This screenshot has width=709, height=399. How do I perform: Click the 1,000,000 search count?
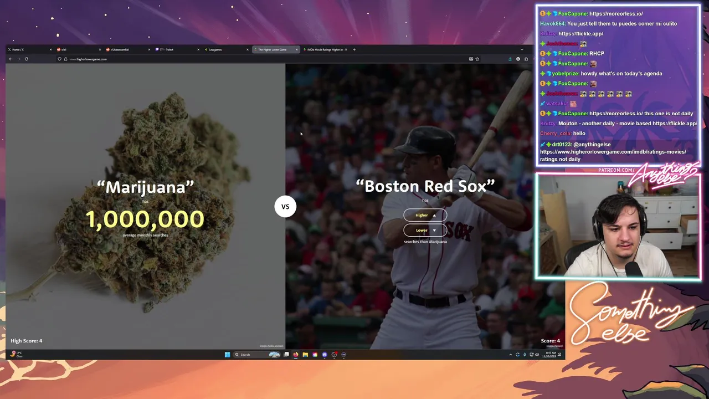(145, 219)
